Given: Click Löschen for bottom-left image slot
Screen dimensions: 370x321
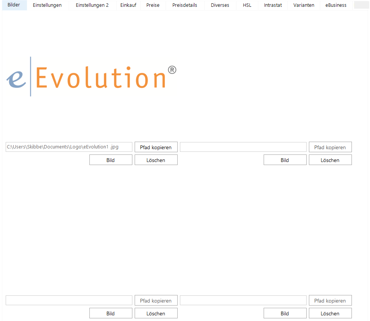Looking at the screenshot, I should pos(156,313).
